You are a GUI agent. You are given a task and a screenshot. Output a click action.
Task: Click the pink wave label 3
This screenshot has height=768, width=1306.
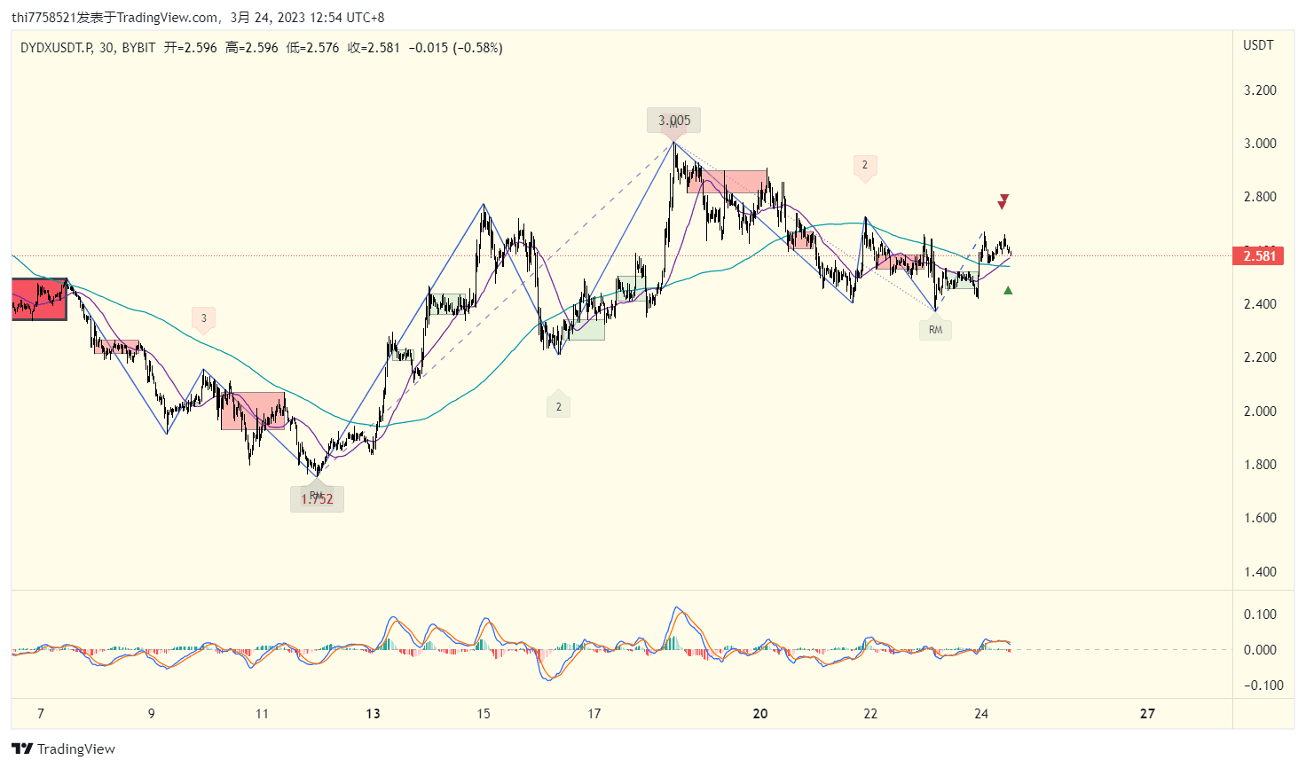coord(203,319)
